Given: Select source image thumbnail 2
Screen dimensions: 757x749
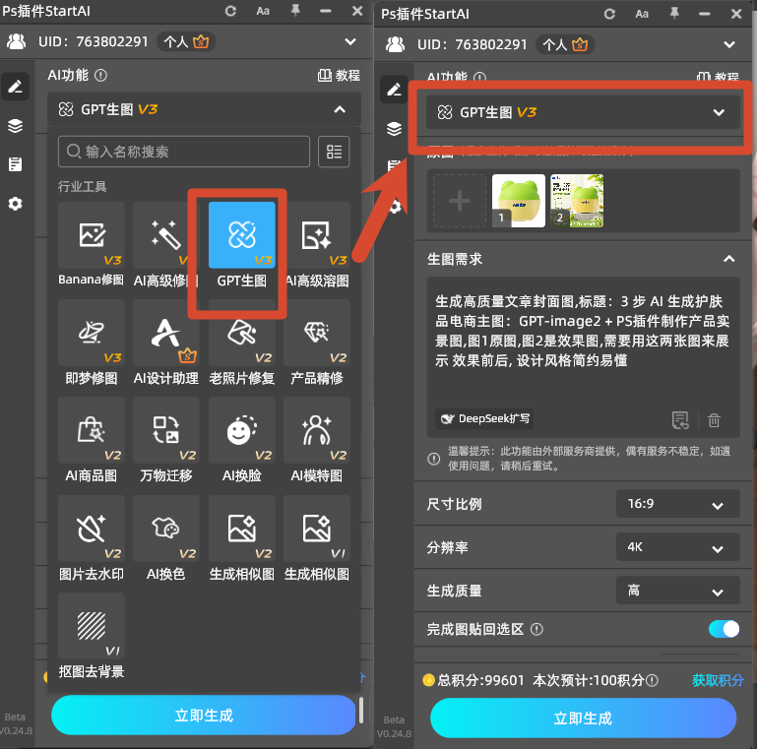Looking at the screenshot, I should pyautogui.click(x=577, y=201).
